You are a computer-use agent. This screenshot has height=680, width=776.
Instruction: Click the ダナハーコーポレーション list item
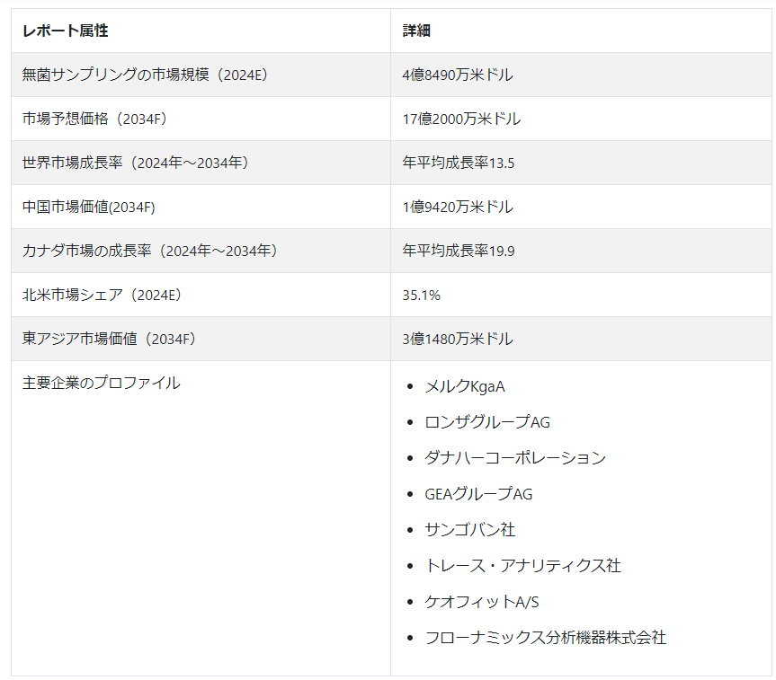[514, 458]
